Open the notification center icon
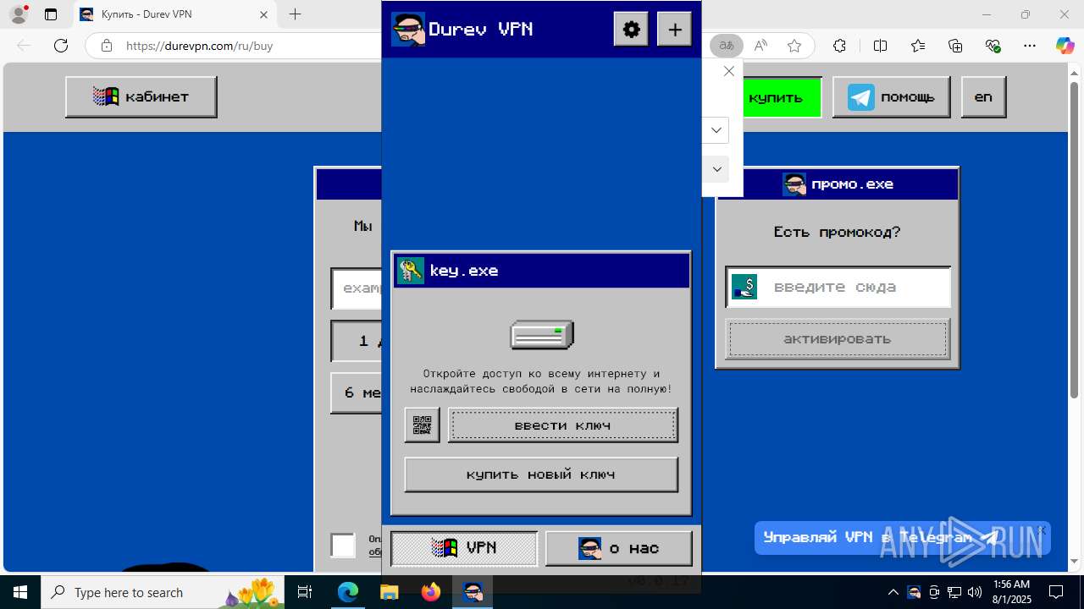 point(1056,592)
